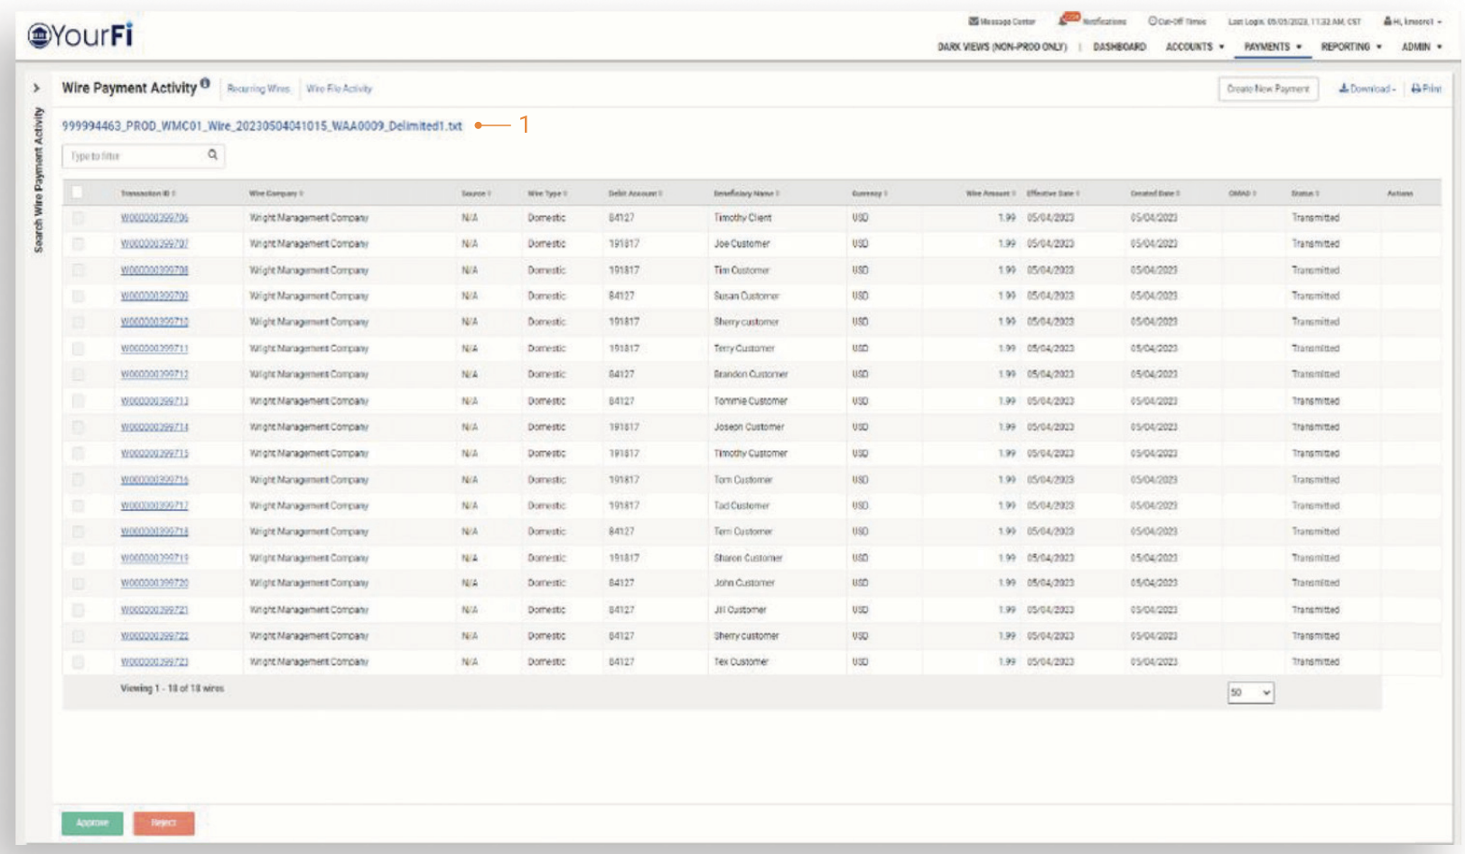Click the green Approve button
Screen dimensions: 1465x854
92,822
